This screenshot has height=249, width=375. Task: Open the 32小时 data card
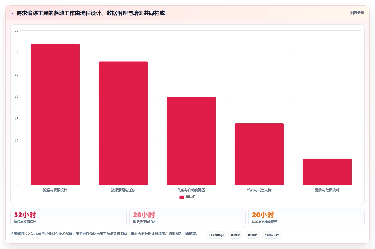tap(69, 217)
